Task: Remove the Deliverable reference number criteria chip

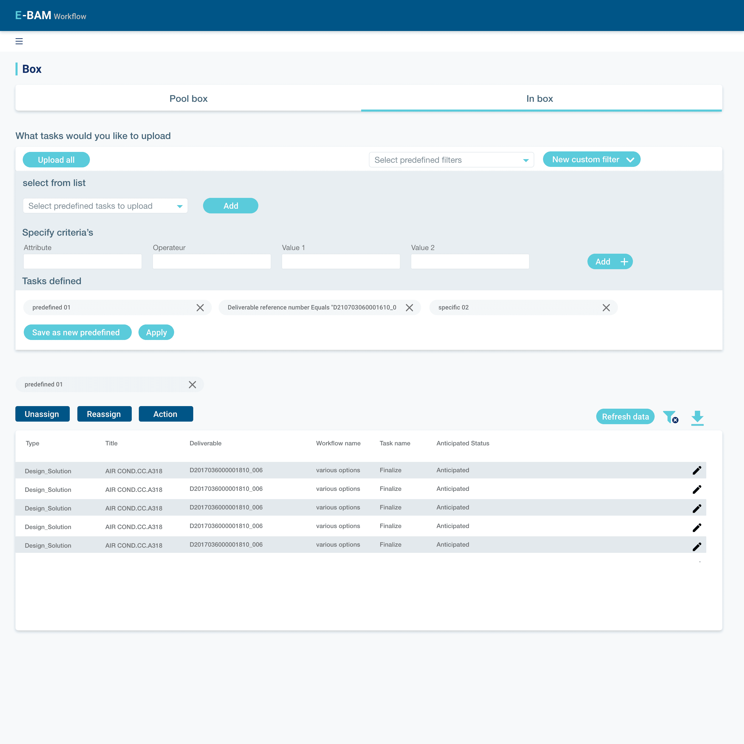Action: coord(409,307)
